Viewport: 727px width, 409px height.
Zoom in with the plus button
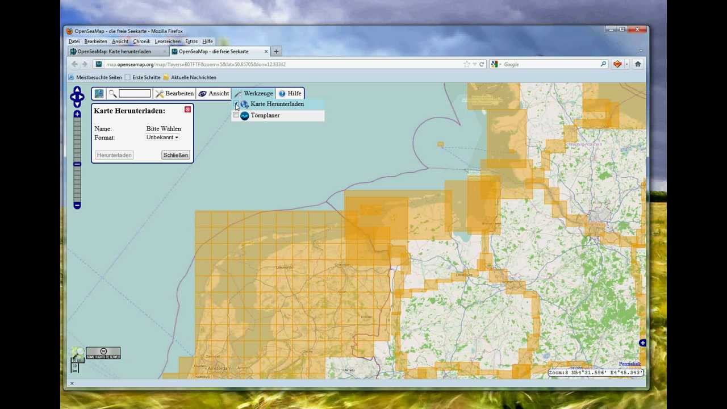click(77, 114)
